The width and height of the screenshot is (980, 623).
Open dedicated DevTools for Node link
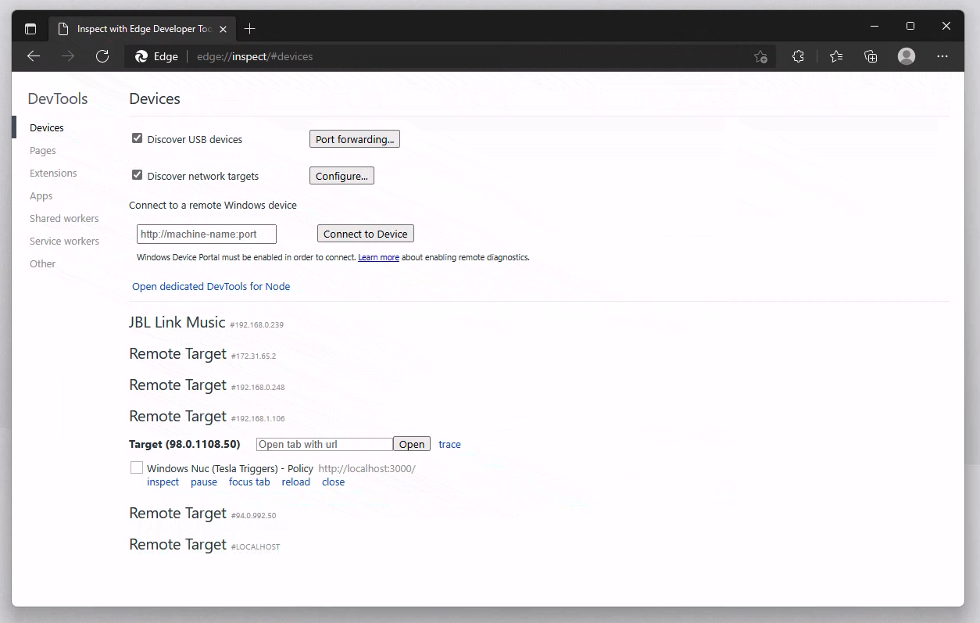tap(211, 286)
